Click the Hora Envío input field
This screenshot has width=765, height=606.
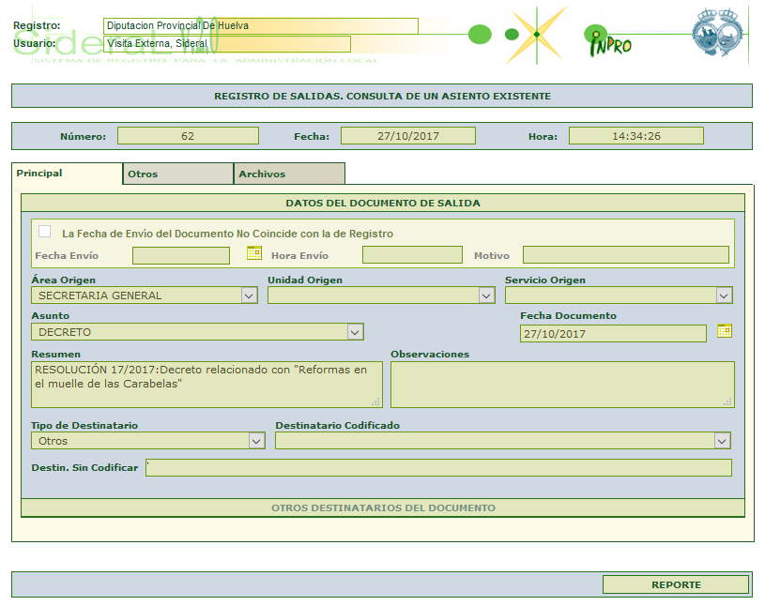pyautogui.click(x=412, y=255)
